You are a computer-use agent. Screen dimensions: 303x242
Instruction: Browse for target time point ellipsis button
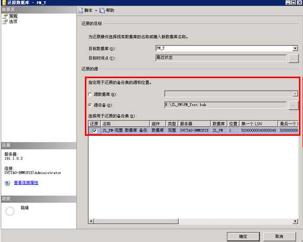click(293, 58)
